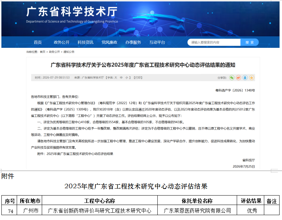282x220 pixels.
Task: Click the 评估结果 table header
Action: click(251, 201)
